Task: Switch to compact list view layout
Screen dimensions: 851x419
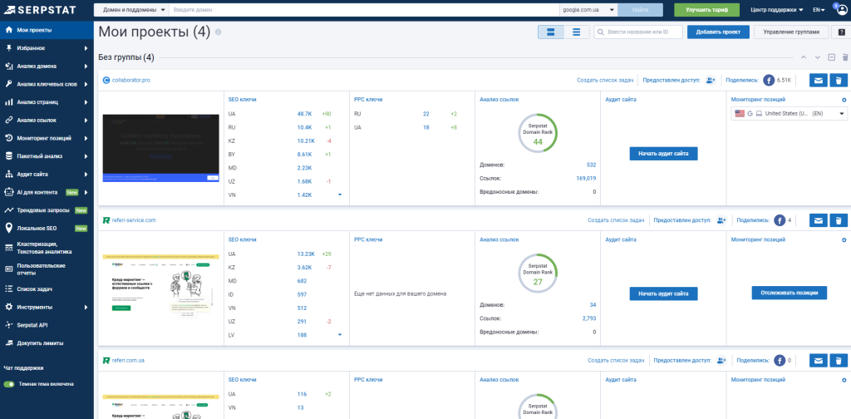Action: [x=577, y=32]
